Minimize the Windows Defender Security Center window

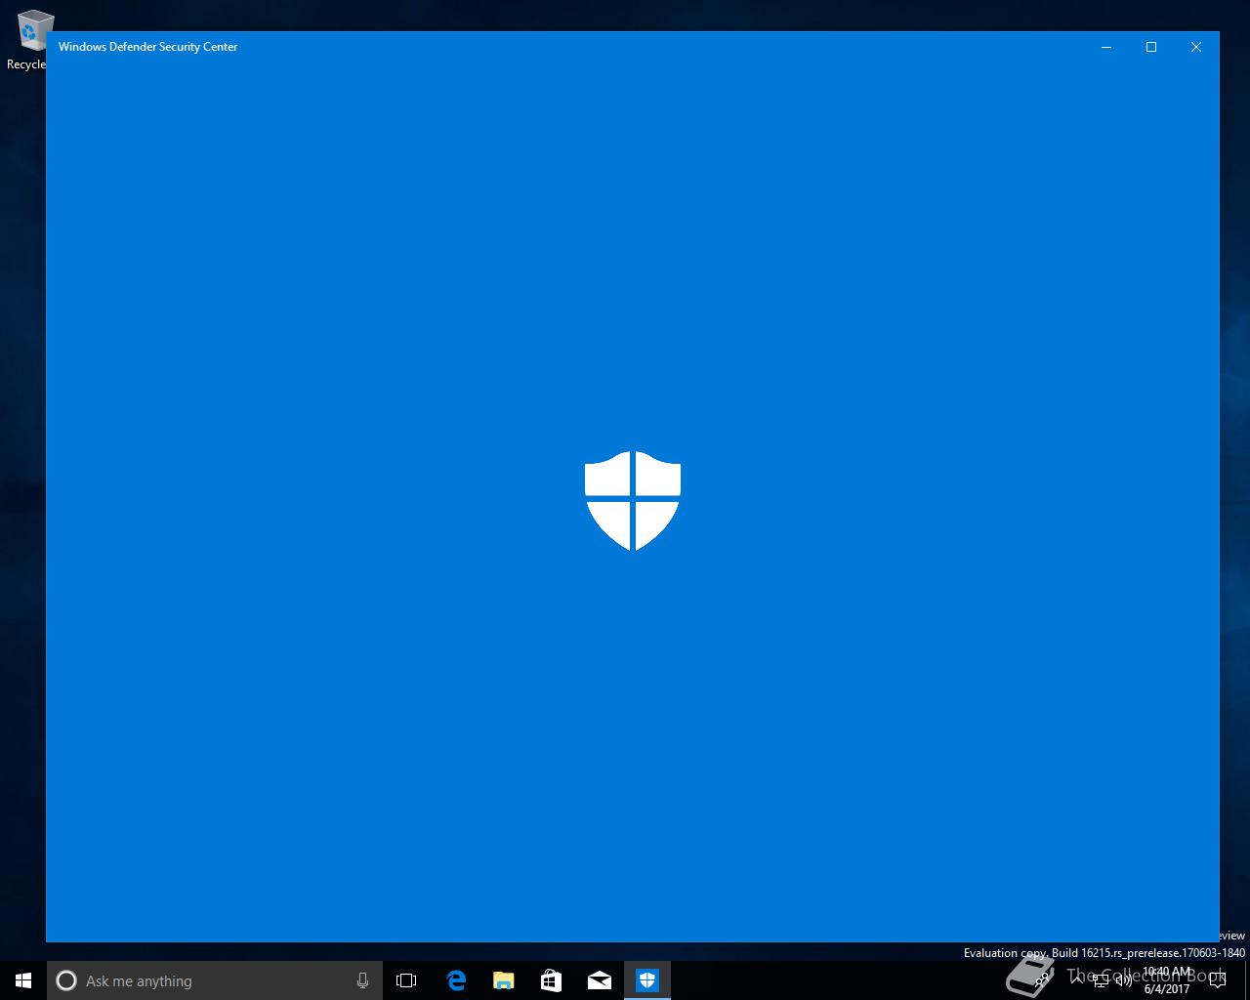pyautogui.click(x=1106, y=47)
